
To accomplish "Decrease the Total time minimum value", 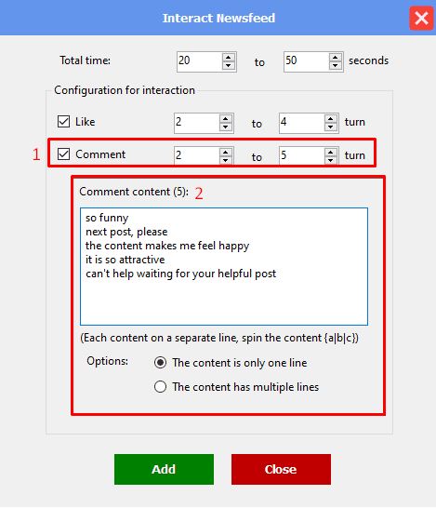I will coord(229,66).
